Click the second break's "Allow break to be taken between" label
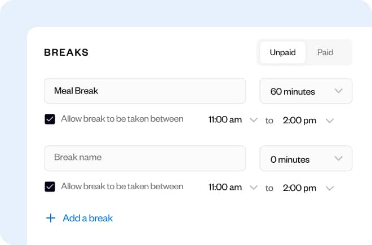The image size is (372, 245). (122, 186)
